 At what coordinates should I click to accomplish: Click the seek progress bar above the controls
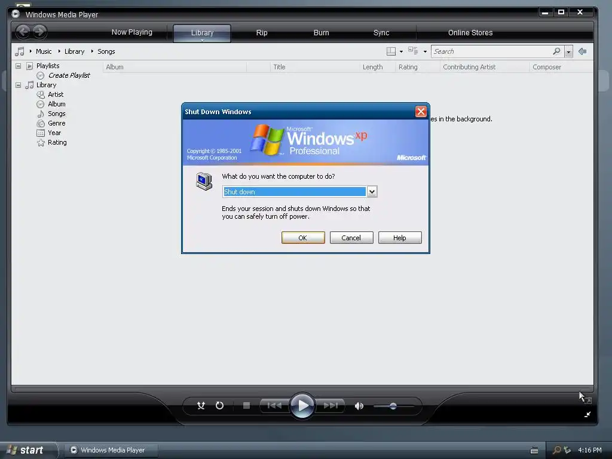pos(302,388)
